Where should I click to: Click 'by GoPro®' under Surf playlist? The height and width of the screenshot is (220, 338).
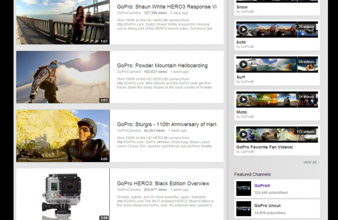[x=245, y=81]
